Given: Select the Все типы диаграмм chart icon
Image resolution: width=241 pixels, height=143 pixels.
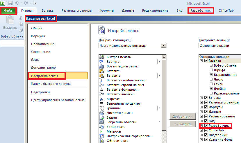Looking at the screenshot, I should coord(101,66).
